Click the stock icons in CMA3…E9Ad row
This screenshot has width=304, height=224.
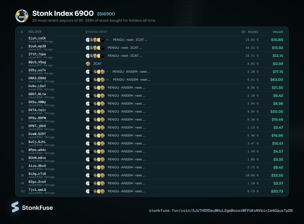click(x=95, y=80)
